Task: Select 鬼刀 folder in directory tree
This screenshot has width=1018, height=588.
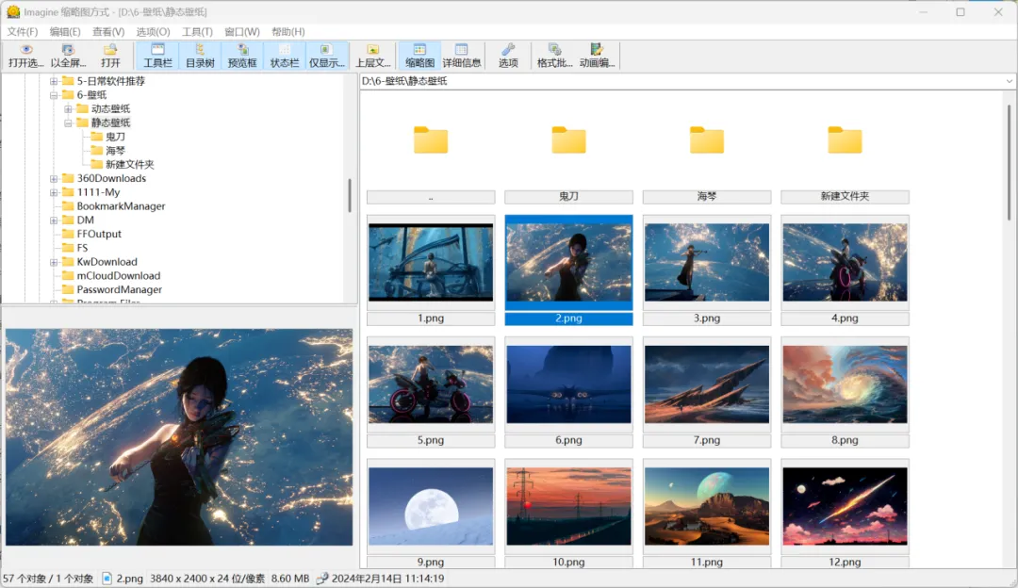Action: (x=115, y=137)
